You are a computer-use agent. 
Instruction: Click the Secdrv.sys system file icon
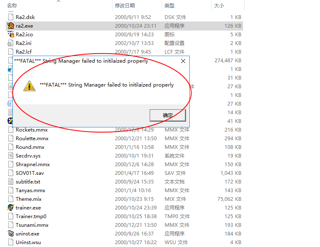point(11,156)
